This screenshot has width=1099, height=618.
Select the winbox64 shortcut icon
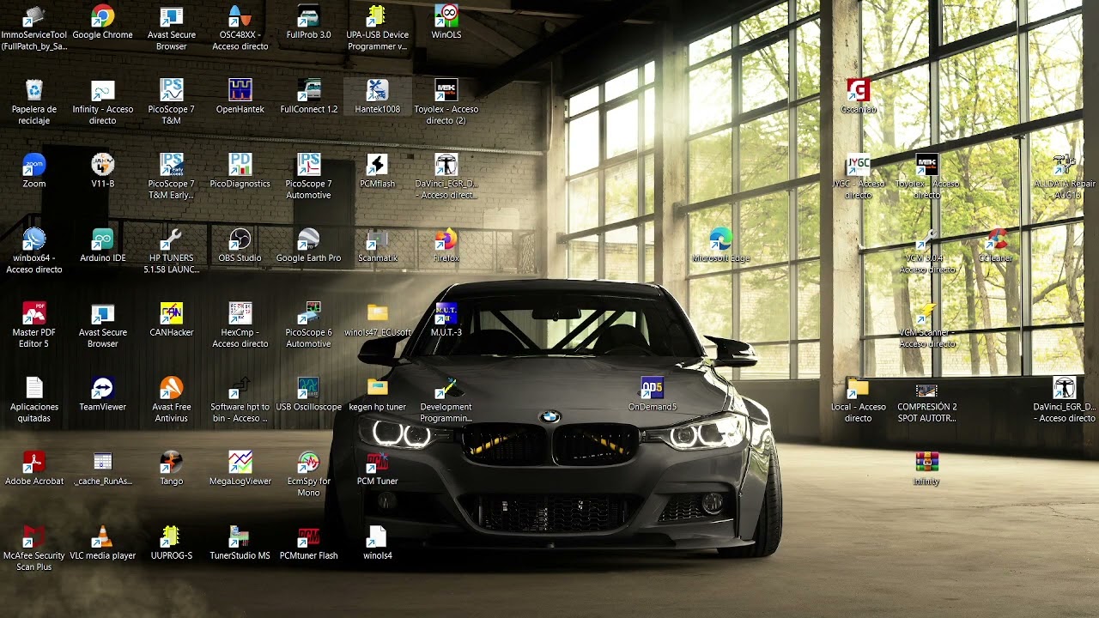34,239
